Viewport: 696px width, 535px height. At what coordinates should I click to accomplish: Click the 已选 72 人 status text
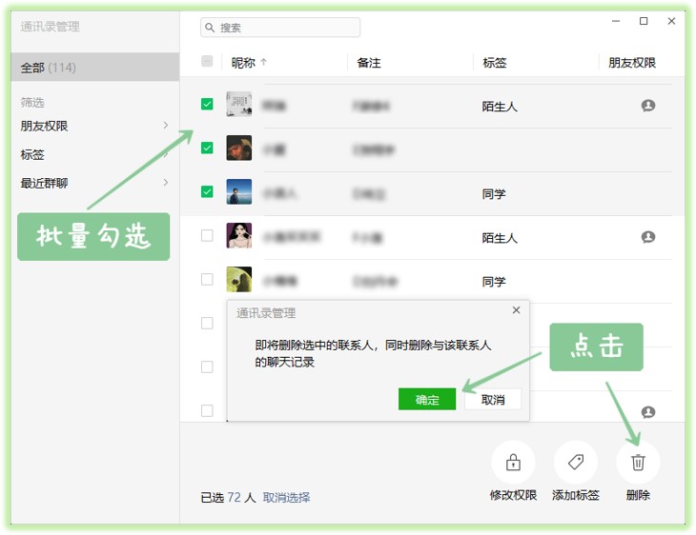(x=228, y=497)
